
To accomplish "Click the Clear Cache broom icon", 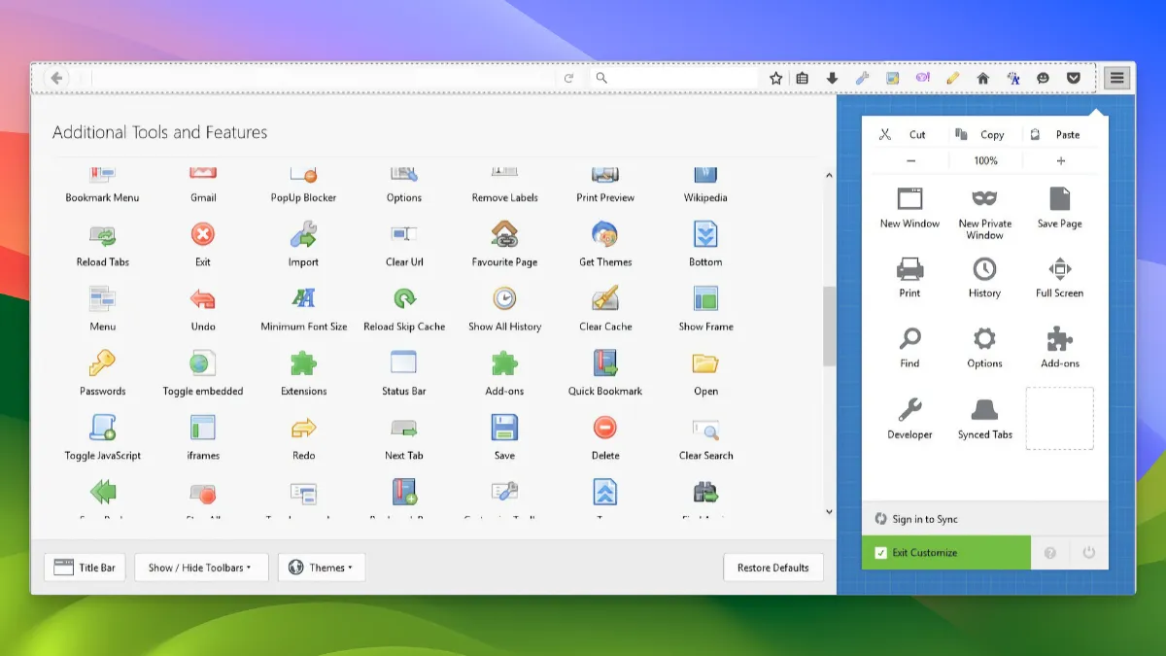I will [605, 298].
